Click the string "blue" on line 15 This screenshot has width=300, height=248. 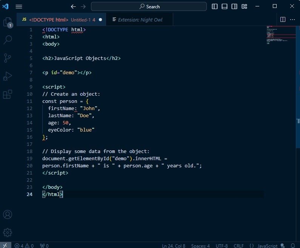click(x=86, y=130)
